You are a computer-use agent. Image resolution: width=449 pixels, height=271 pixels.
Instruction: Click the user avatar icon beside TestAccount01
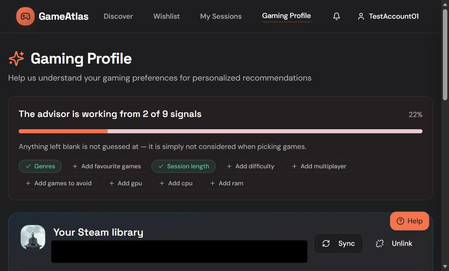[361, 16]
